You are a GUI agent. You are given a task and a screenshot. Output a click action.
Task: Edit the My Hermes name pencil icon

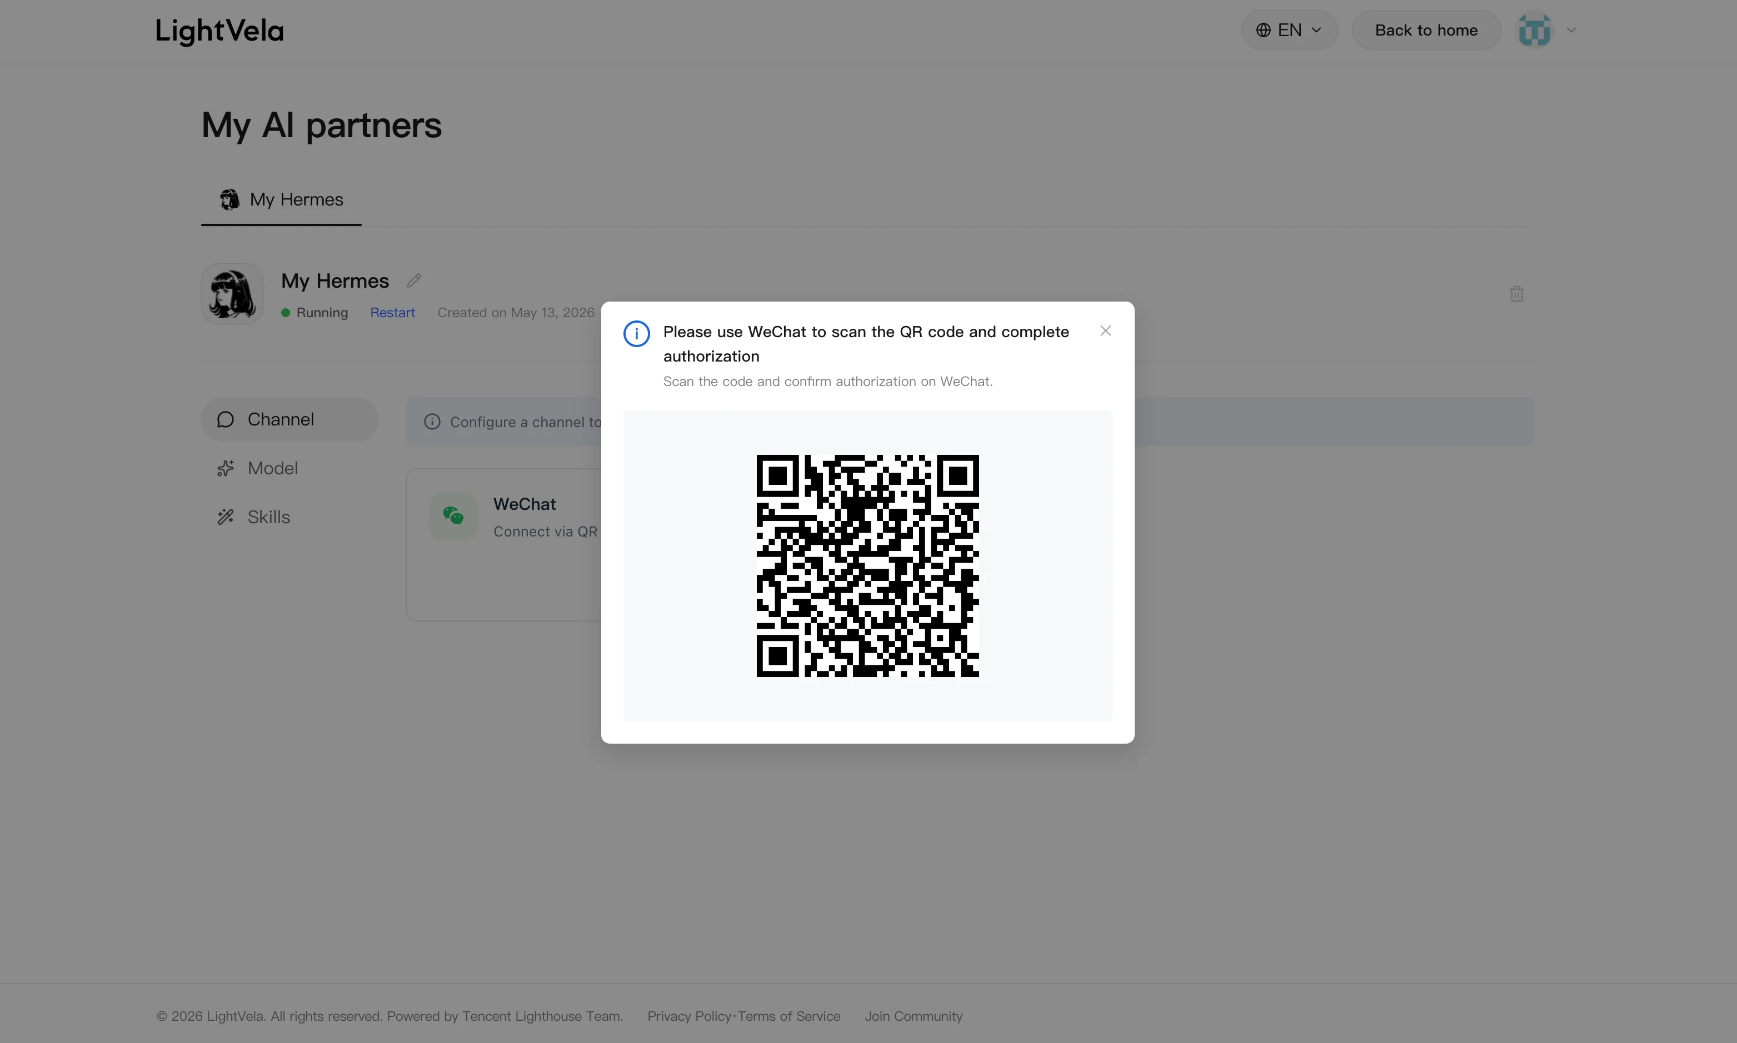click(x=413, y=280)
